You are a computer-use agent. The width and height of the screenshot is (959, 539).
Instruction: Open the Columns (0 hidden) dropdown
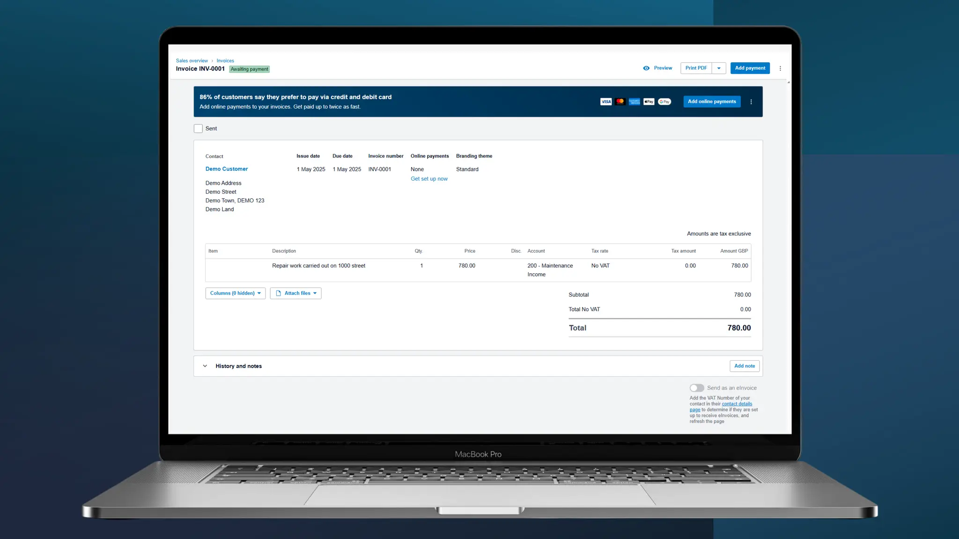(x=235, y=293)
